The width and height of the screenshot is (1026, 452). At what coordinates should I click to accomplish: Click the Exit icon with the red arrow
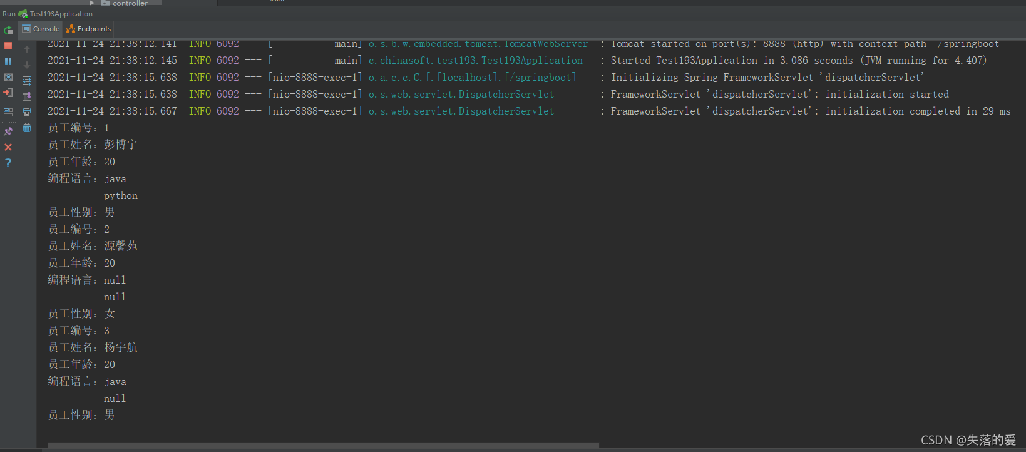point(8,93)
